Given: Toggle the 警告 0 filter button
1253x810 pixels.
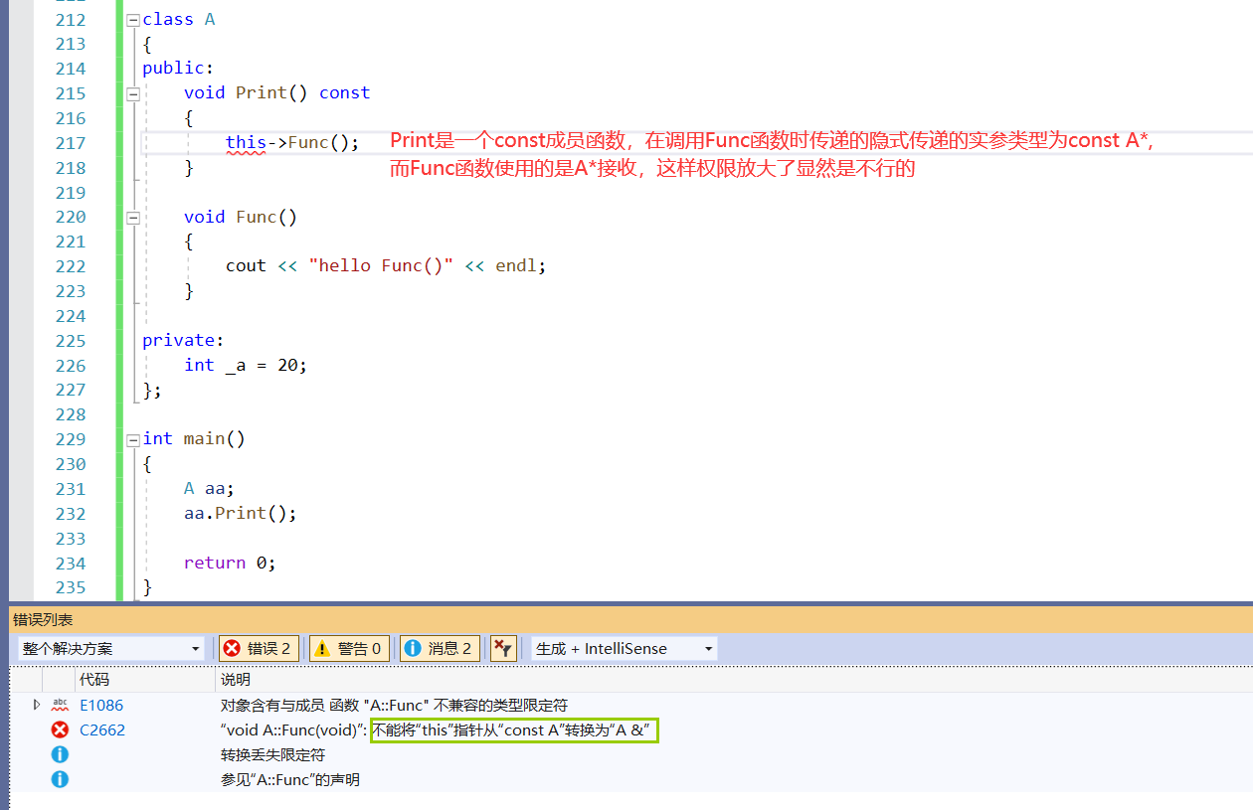Looking at the screenshot, I should click(349, 649).
